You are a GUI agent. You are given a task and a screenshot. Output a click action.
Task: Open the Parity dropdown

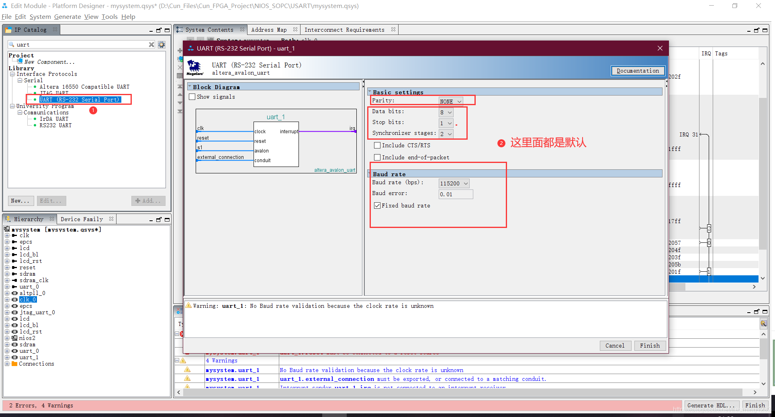(x=451, y=102)
